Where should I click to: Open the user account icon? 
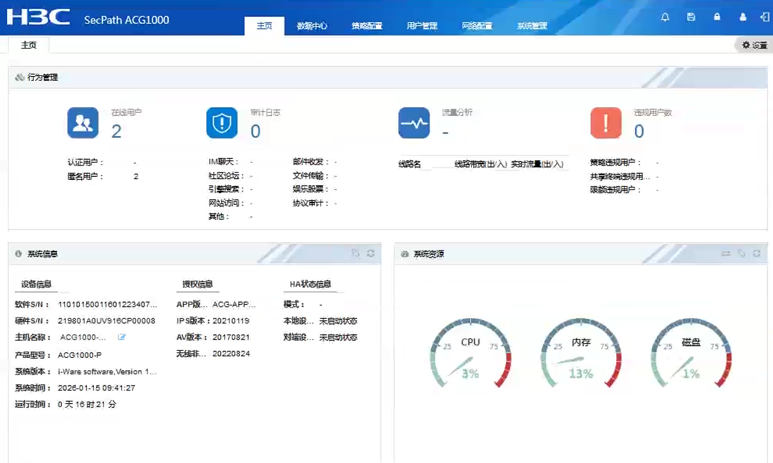(743, 17)
